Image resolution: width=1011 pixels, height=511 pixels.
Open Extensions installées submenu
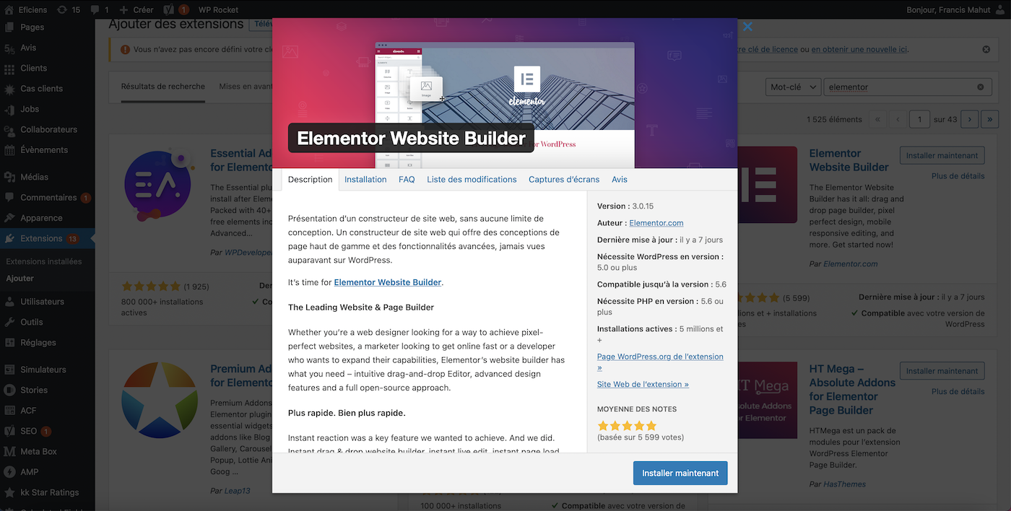pyautogui.click(x=44, y=262)
